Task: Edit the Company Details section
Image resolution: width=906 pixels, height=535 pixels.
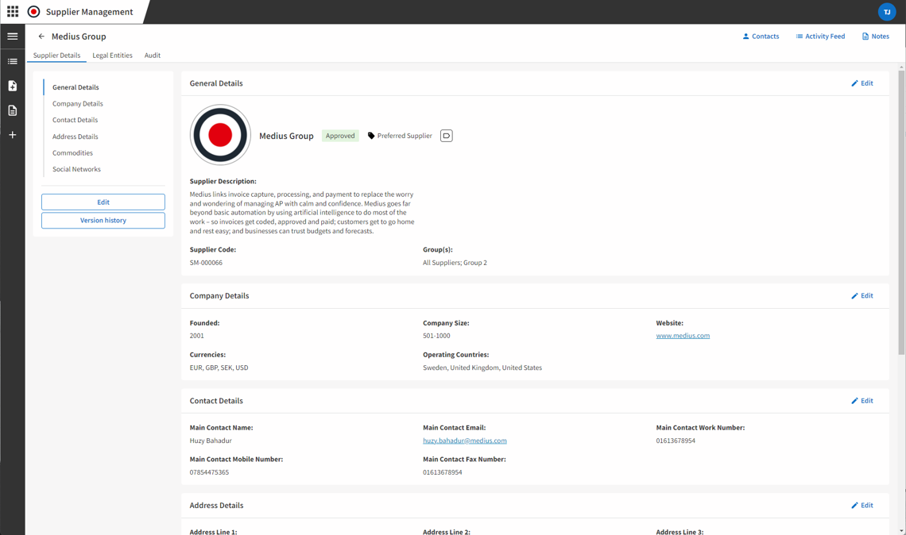Action: pos(861,296)
